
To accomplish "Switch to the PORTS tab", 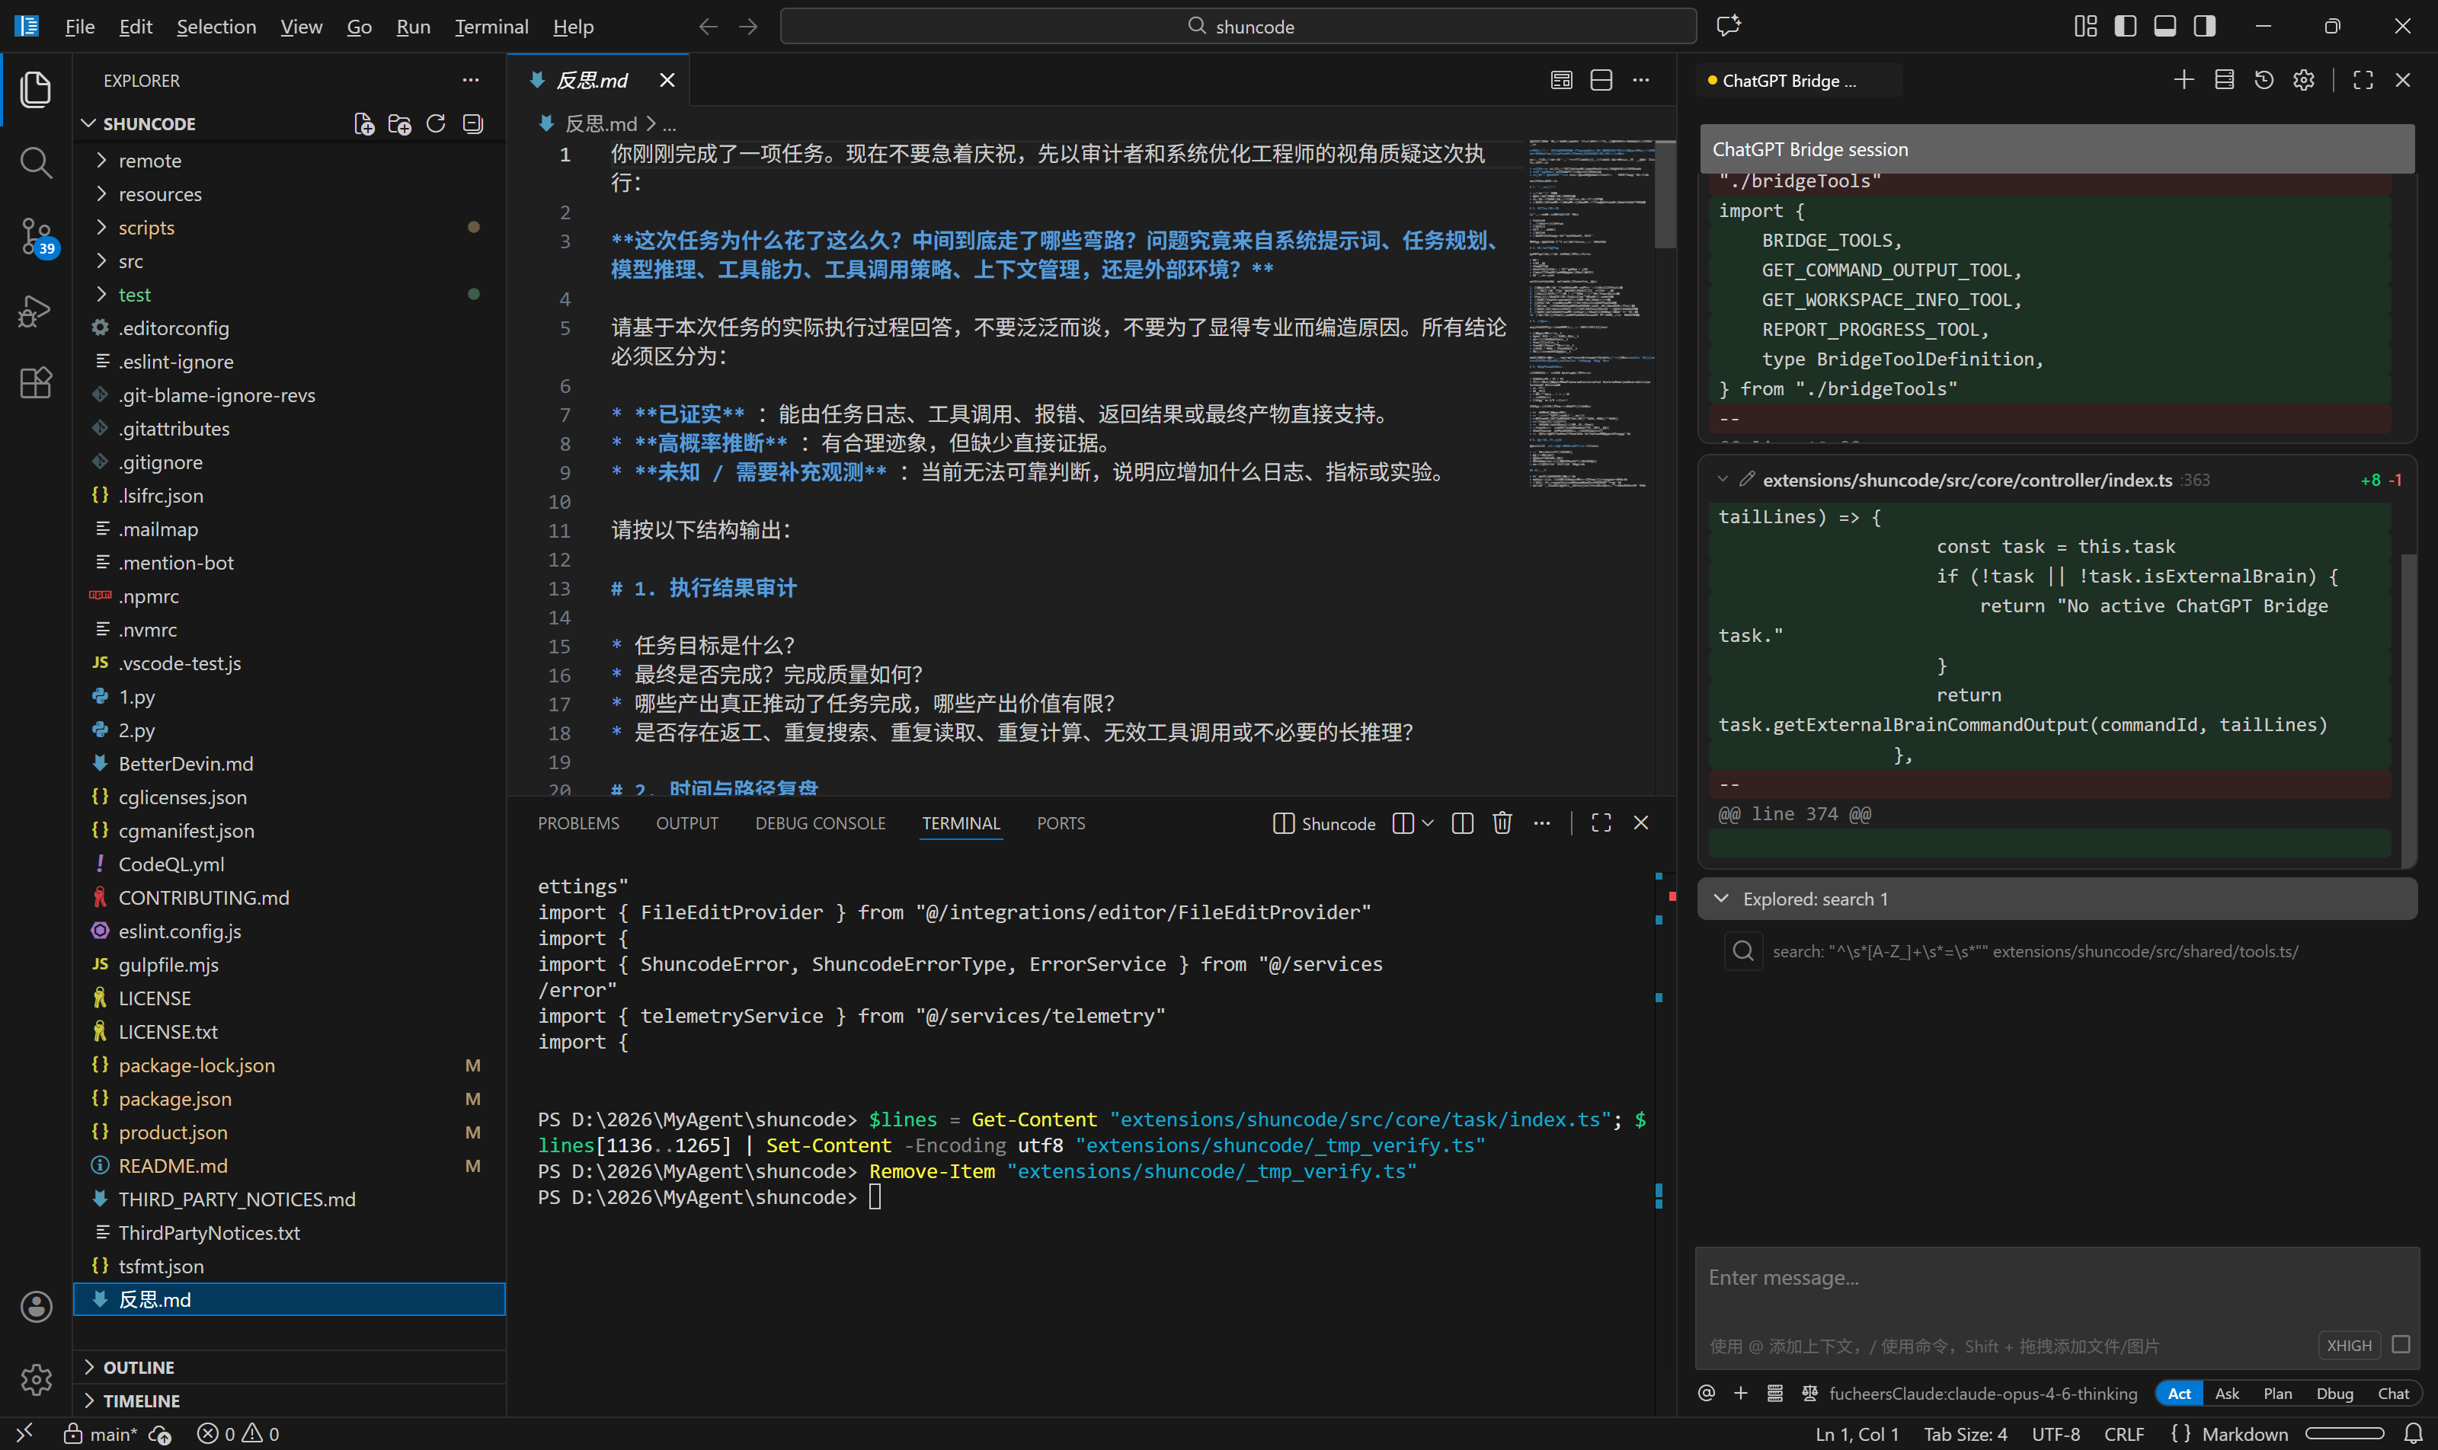I will coord(1060,824).
